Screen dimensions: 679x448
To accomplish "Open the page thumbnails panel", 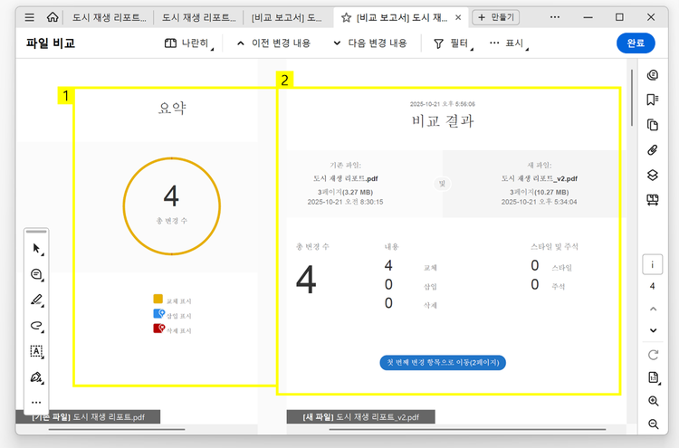I will (653, 125).
